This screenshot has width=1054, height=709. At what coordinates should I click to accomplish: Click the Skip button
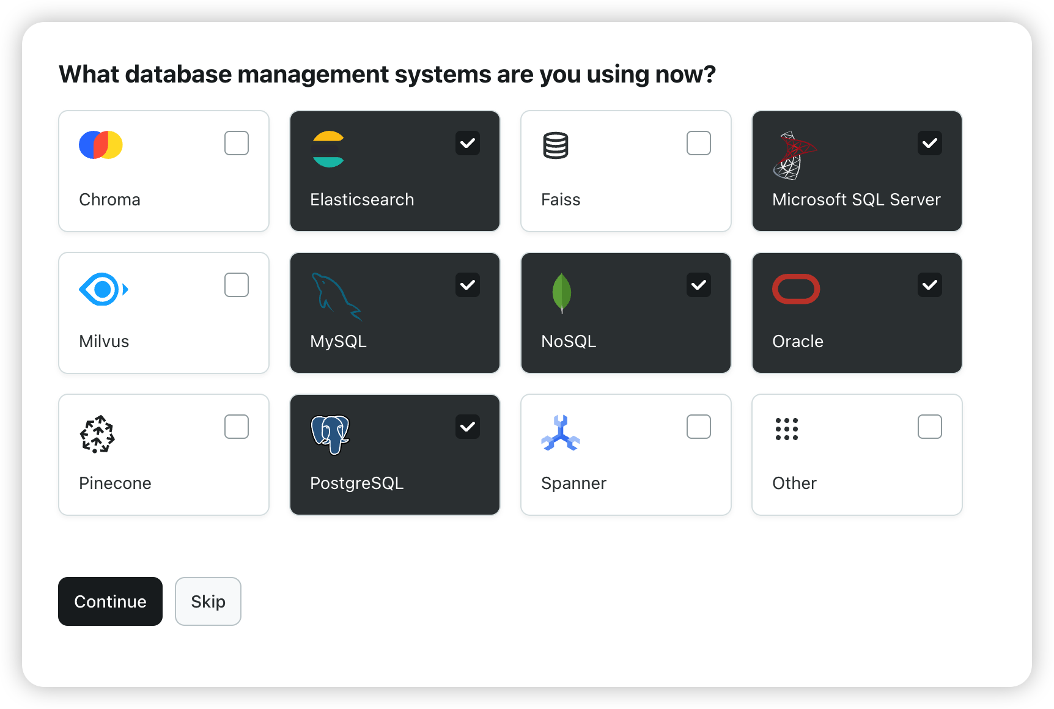tap(208, 601)
